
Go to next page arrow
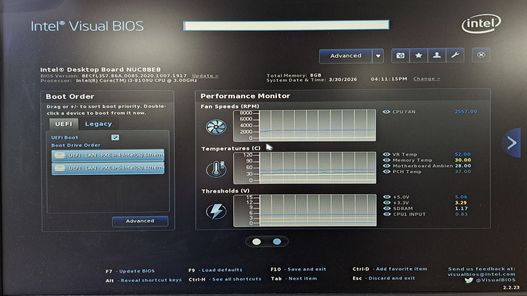click(511, 143)
